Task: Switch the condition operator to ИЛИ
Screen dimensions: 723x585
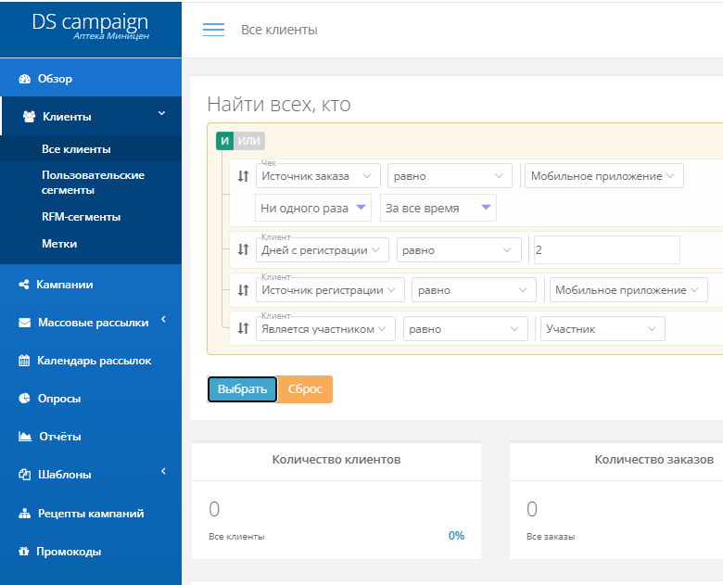Action: tap(248, 141)
